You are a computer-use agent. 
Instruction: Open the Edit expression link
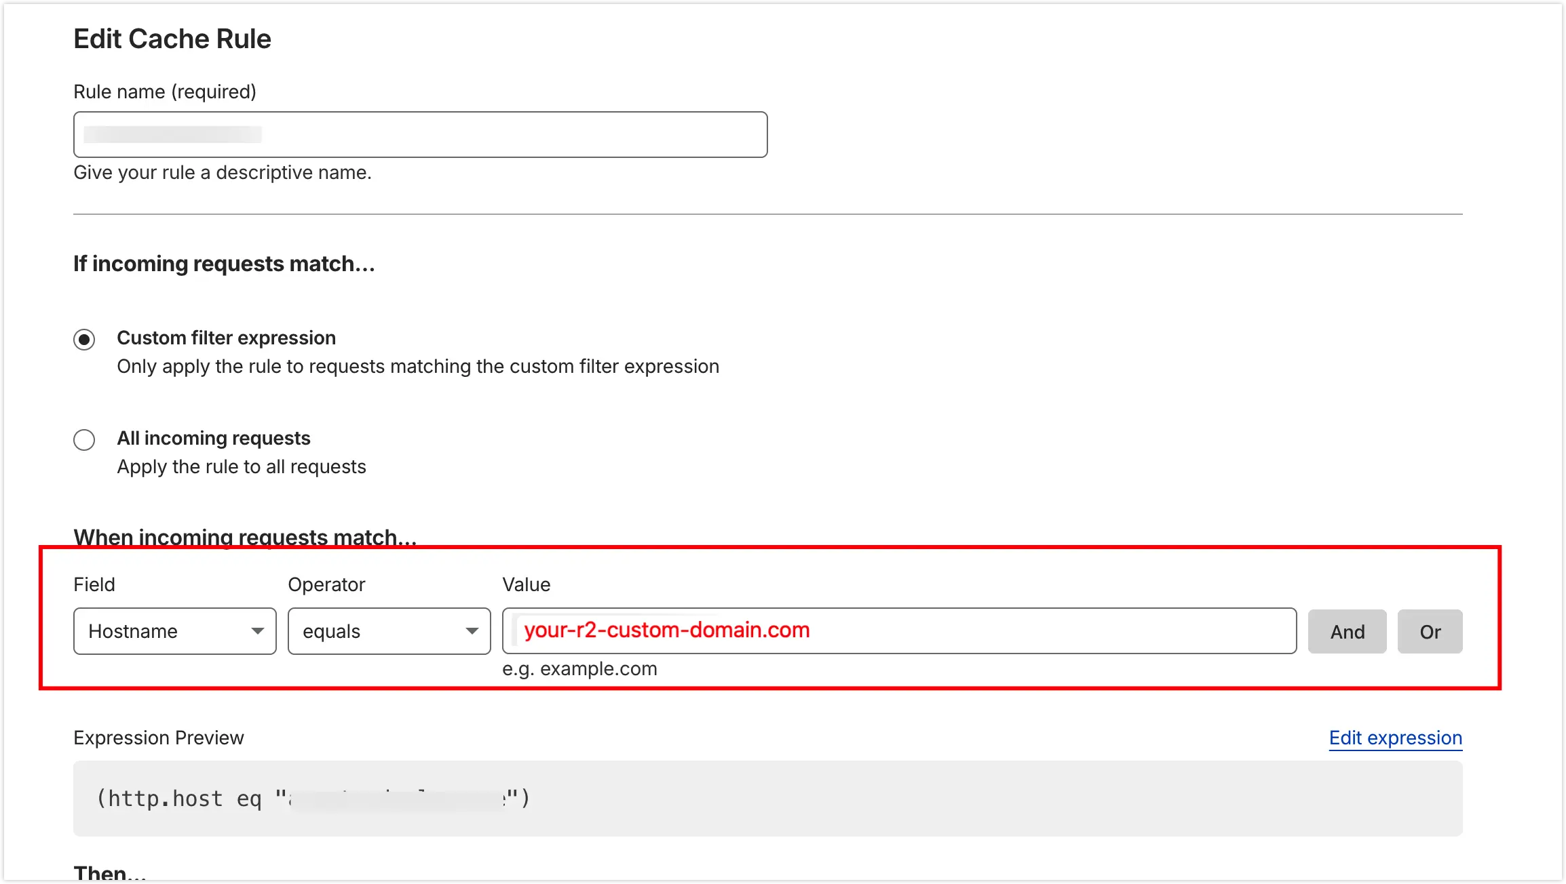point(1395,738)
